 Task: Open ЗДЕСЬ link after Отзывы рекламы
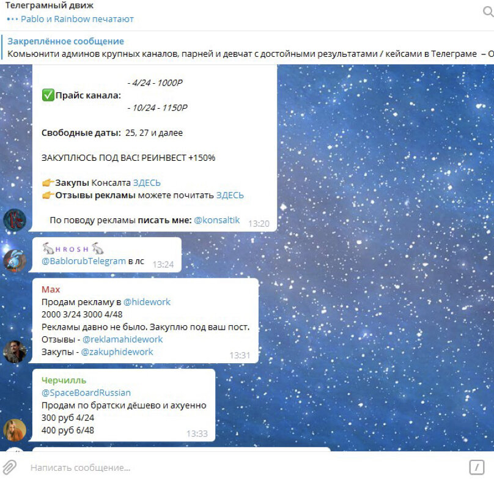[x=230, y=195]
